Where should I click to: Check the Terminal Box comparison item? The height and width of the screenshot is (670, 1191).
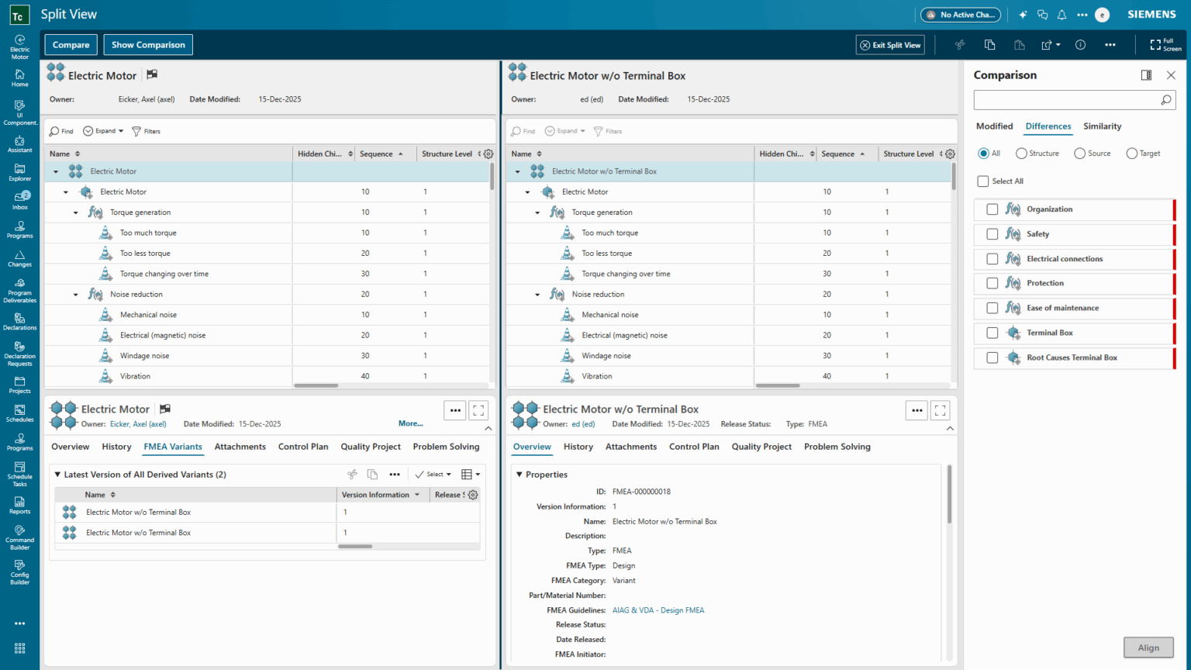pyautogui.click(x=992, y=333)
